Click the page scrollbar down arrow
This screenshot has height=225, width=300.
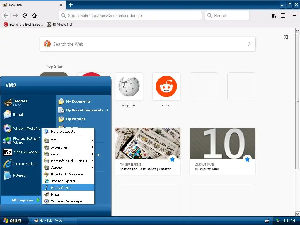click(298, 214)
